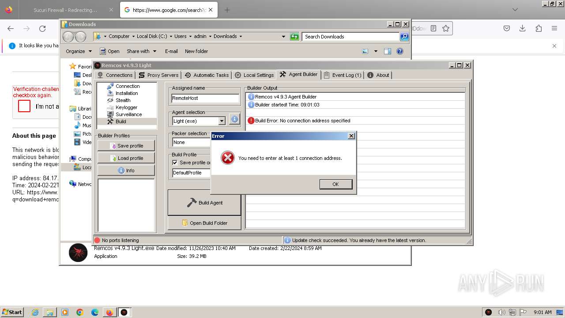
Task: Open the Share with menu in Downloads
Action: coord(141,51)
